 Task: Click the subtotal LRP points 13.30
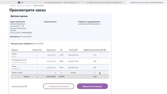95,77
